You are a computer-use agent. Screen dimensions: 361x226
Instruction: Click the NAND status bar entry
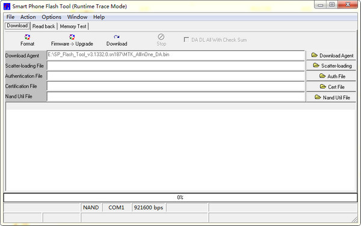coord(91,207)
